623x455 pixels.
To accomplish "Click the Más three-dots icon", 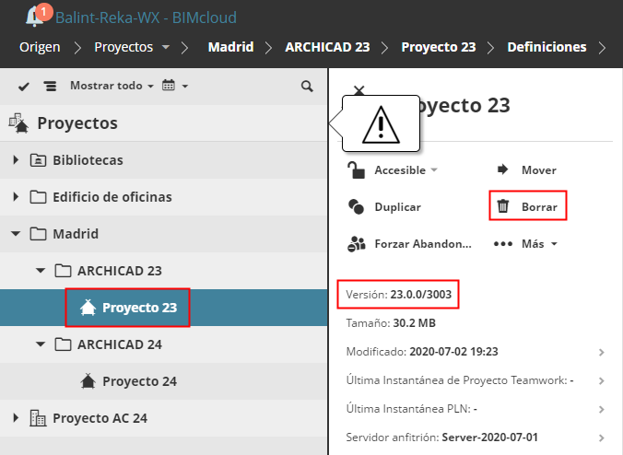I will pyautogui.click(x=502, y=244).
